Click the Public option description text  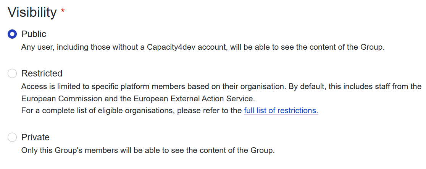(202, 47)
